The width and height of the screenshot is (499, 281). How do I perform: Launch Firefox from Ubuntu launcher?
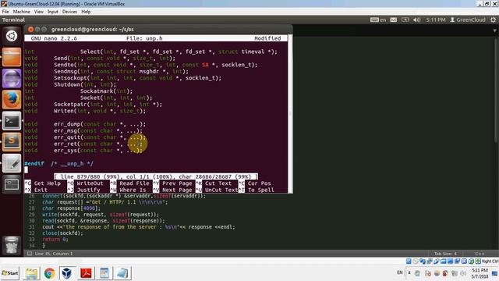pos(12,99)
